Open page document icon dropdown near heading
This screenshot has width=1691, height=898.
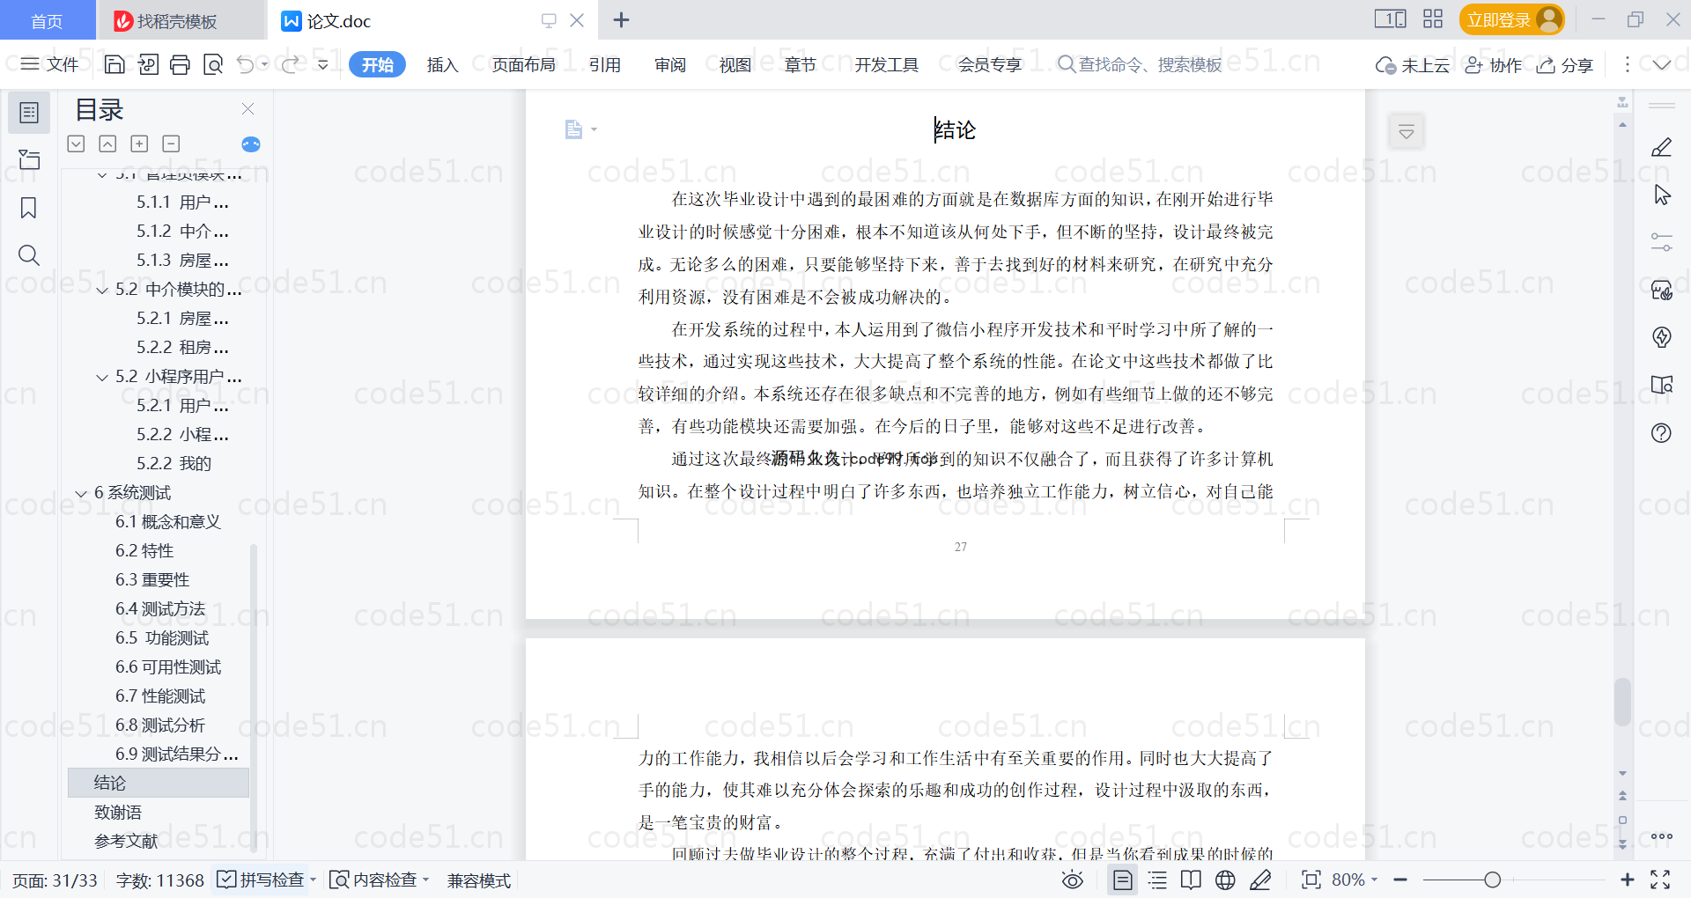(x=580, y=129)
